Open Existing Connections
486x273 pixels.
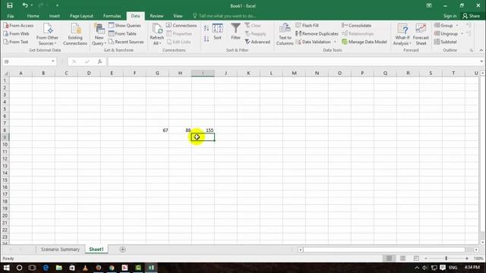tap(75, 34)
